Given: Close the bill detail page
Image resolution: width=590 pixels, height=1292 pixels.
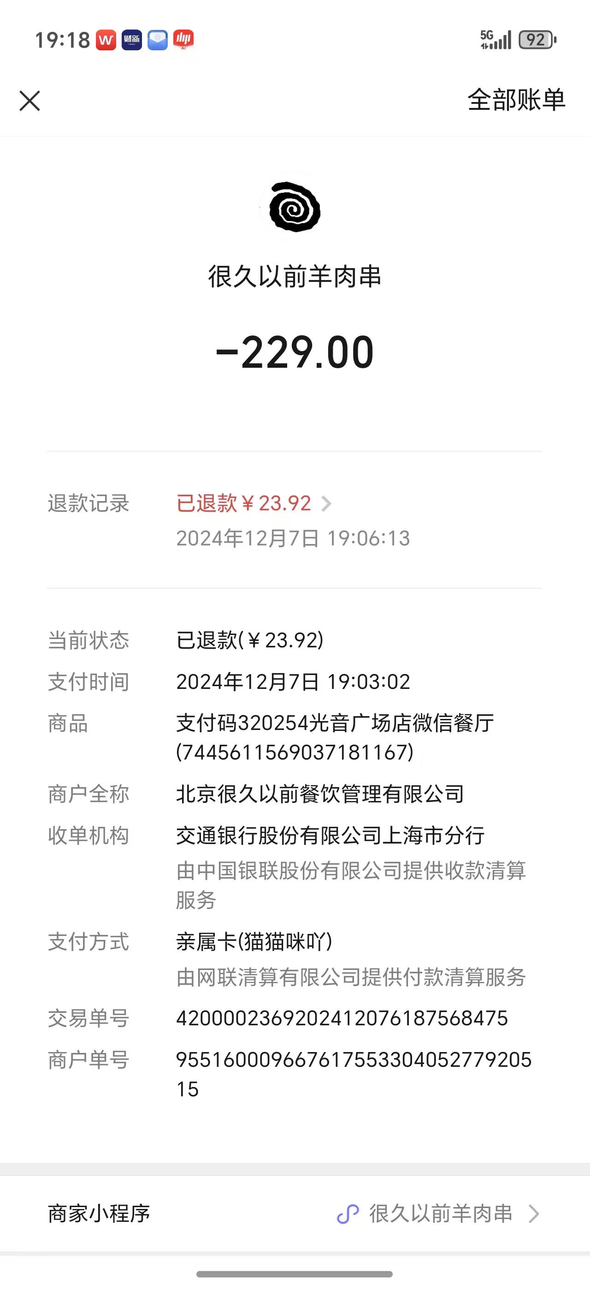Looking at the screenshot, I should tap(29, 101).
